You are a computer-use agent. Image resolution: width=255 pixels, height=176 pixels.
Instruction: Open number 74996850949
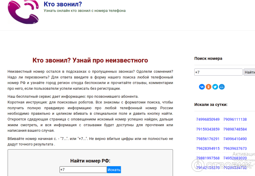208,119
